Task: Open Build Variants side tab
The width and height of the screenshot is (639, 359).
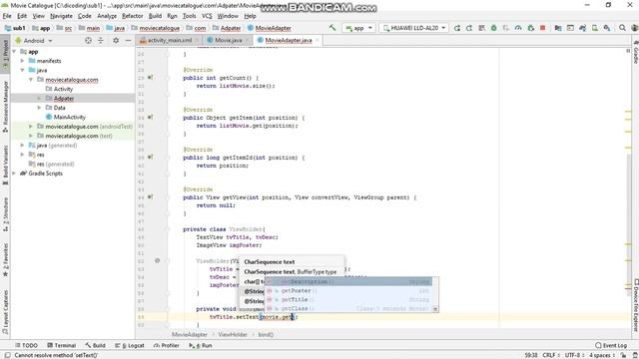Action: tap(5, 166)
